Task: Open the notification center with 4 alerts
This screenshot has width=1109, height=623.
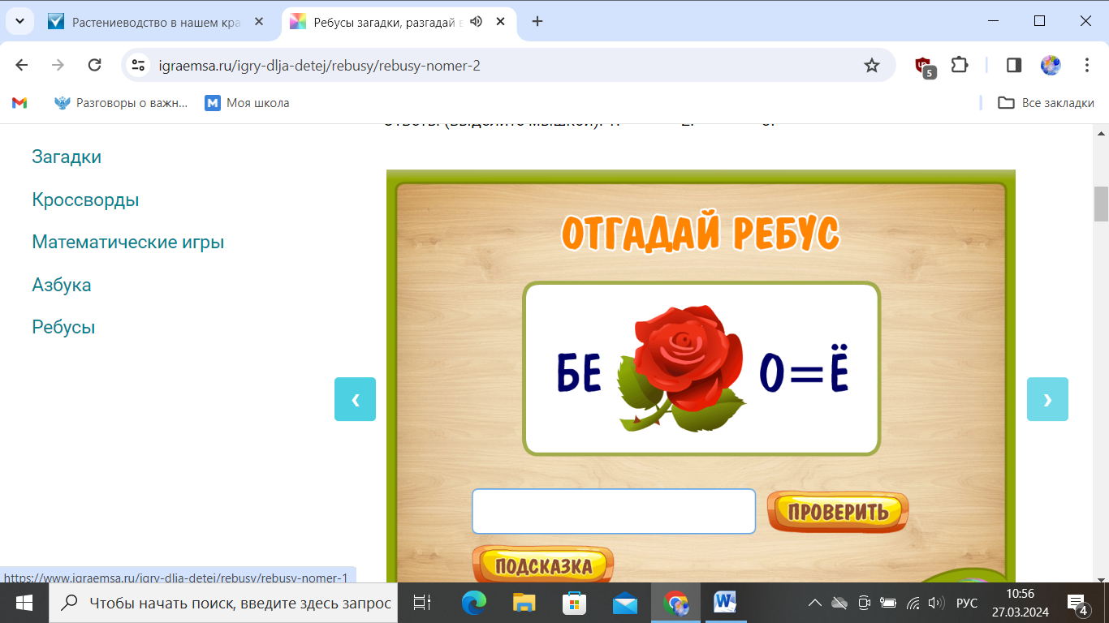Action: [1077, 603]
